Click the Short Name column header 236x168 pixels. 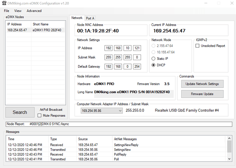(x=48, y=24)
